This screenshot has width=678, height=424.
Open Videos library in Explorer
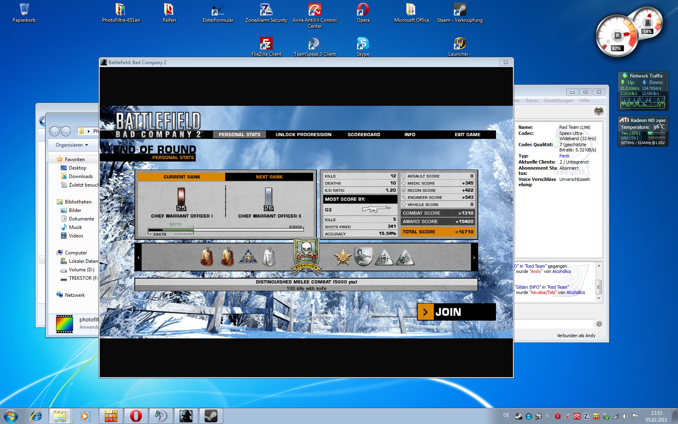point(76,236)
